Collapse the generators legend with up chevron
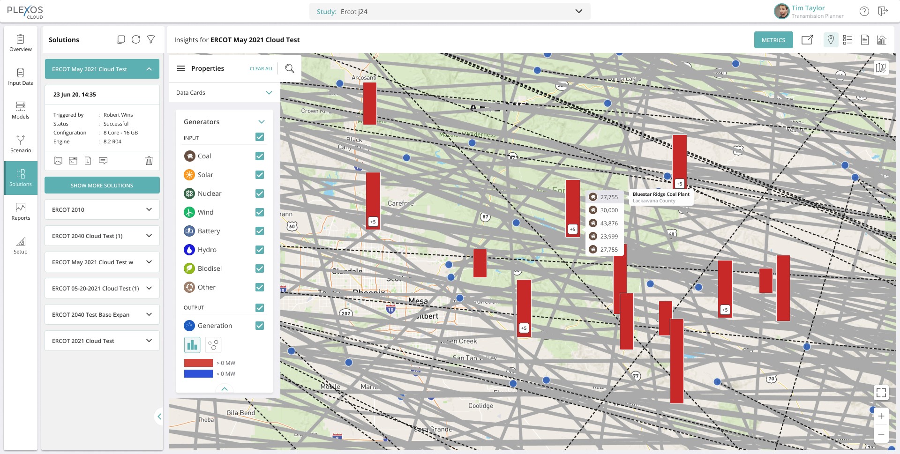This screenshot has height=454, width=900. [x=225, y=389]
